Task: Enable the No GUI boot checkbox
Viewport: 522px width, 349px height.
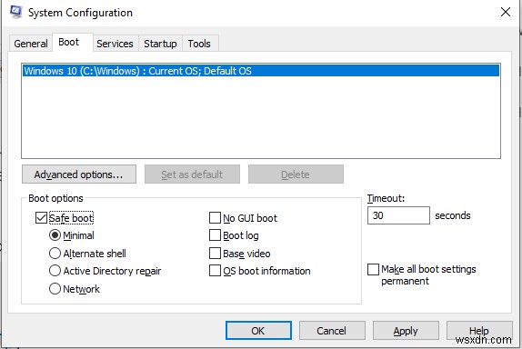Action: pyautogui.click(x=215, y=218)
